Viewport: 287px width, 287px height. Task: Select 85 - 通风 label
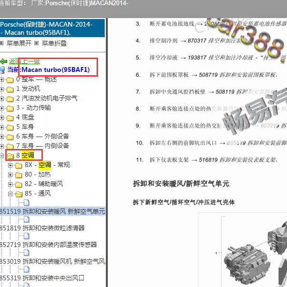pyautogui.click(x=38, y=193)
